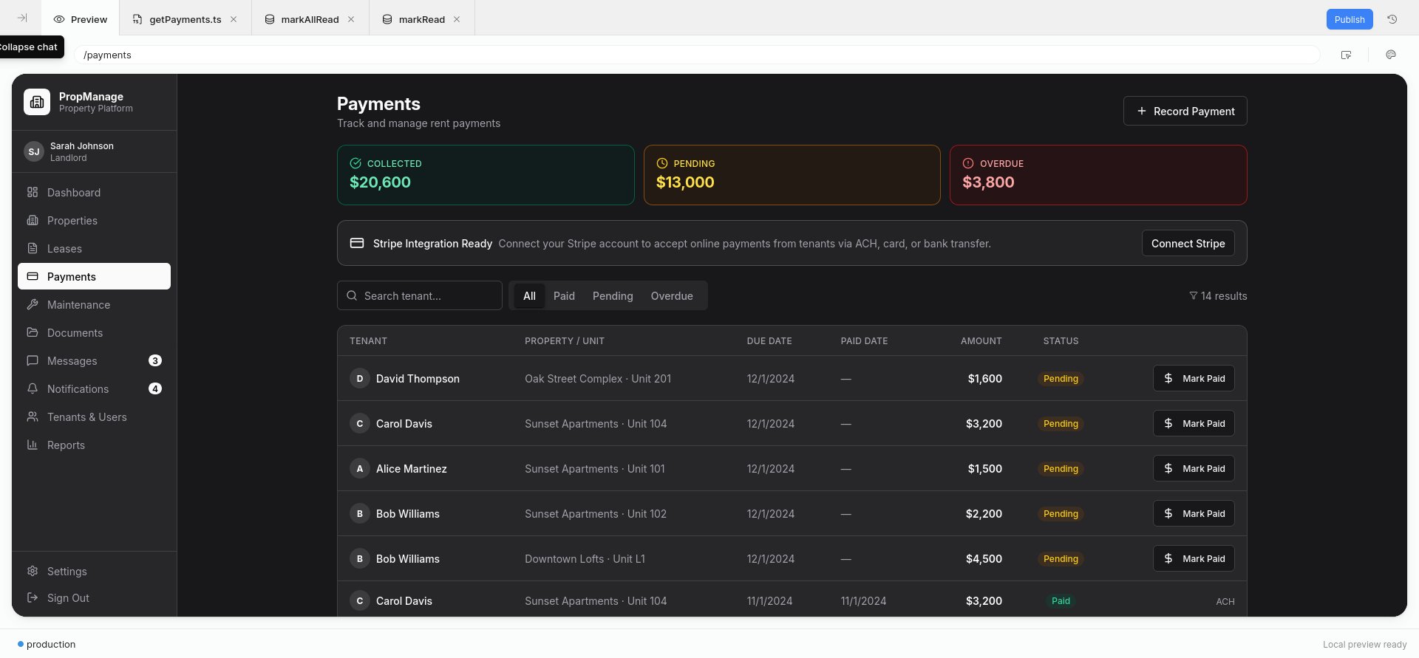The height and width of the screenshot is (658, 1419).
Task: Switch to the Preview tab
Action: 81,19
